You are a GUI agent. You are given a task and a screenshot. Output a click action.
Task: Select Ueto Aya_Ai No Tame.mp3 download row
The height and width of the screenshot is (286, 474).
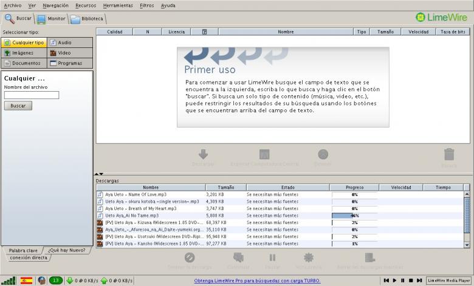[x=280, y=216]
